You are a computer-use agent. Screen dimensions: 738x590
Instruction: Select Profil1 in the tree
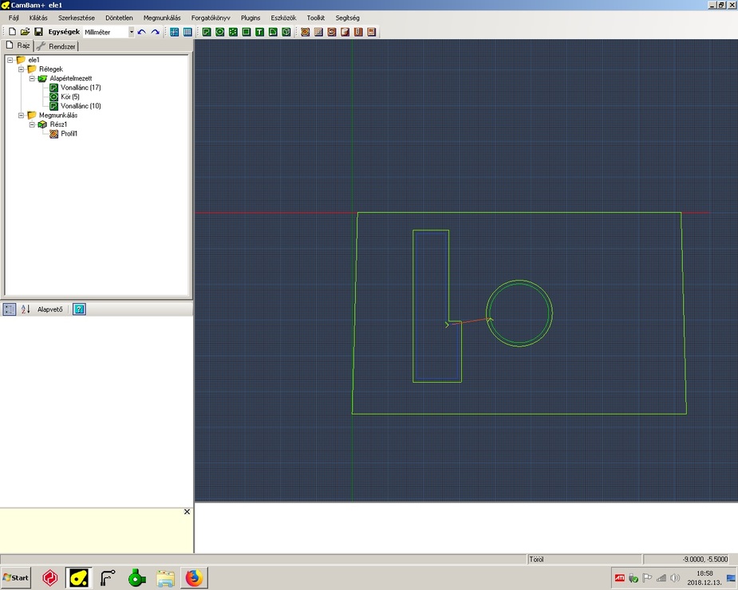(69, 134)
